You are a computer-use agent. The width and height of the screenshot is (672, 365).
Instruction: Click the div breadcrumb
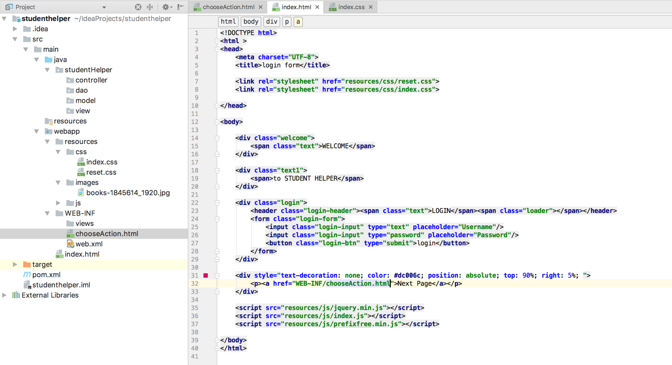(x=272, y=22)
